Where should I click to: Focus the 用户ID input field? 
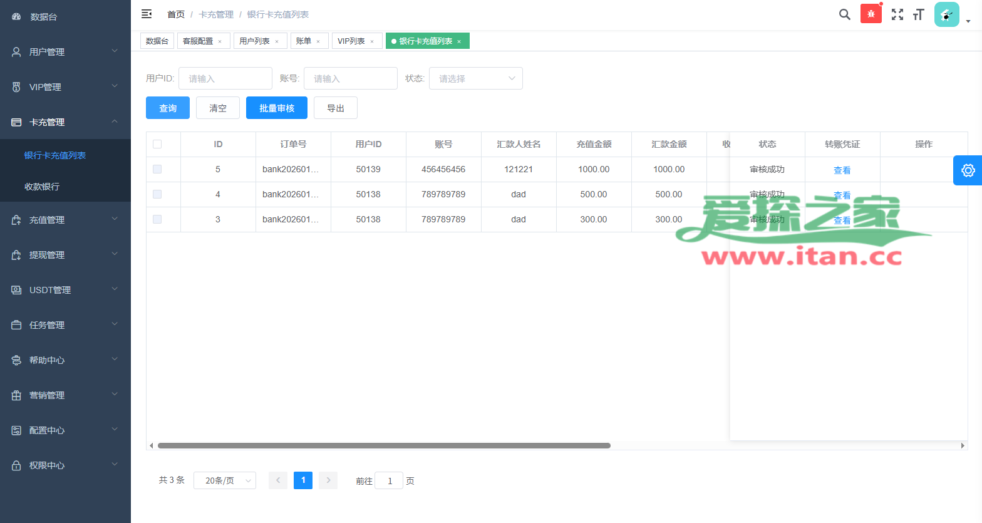(225, 78)
